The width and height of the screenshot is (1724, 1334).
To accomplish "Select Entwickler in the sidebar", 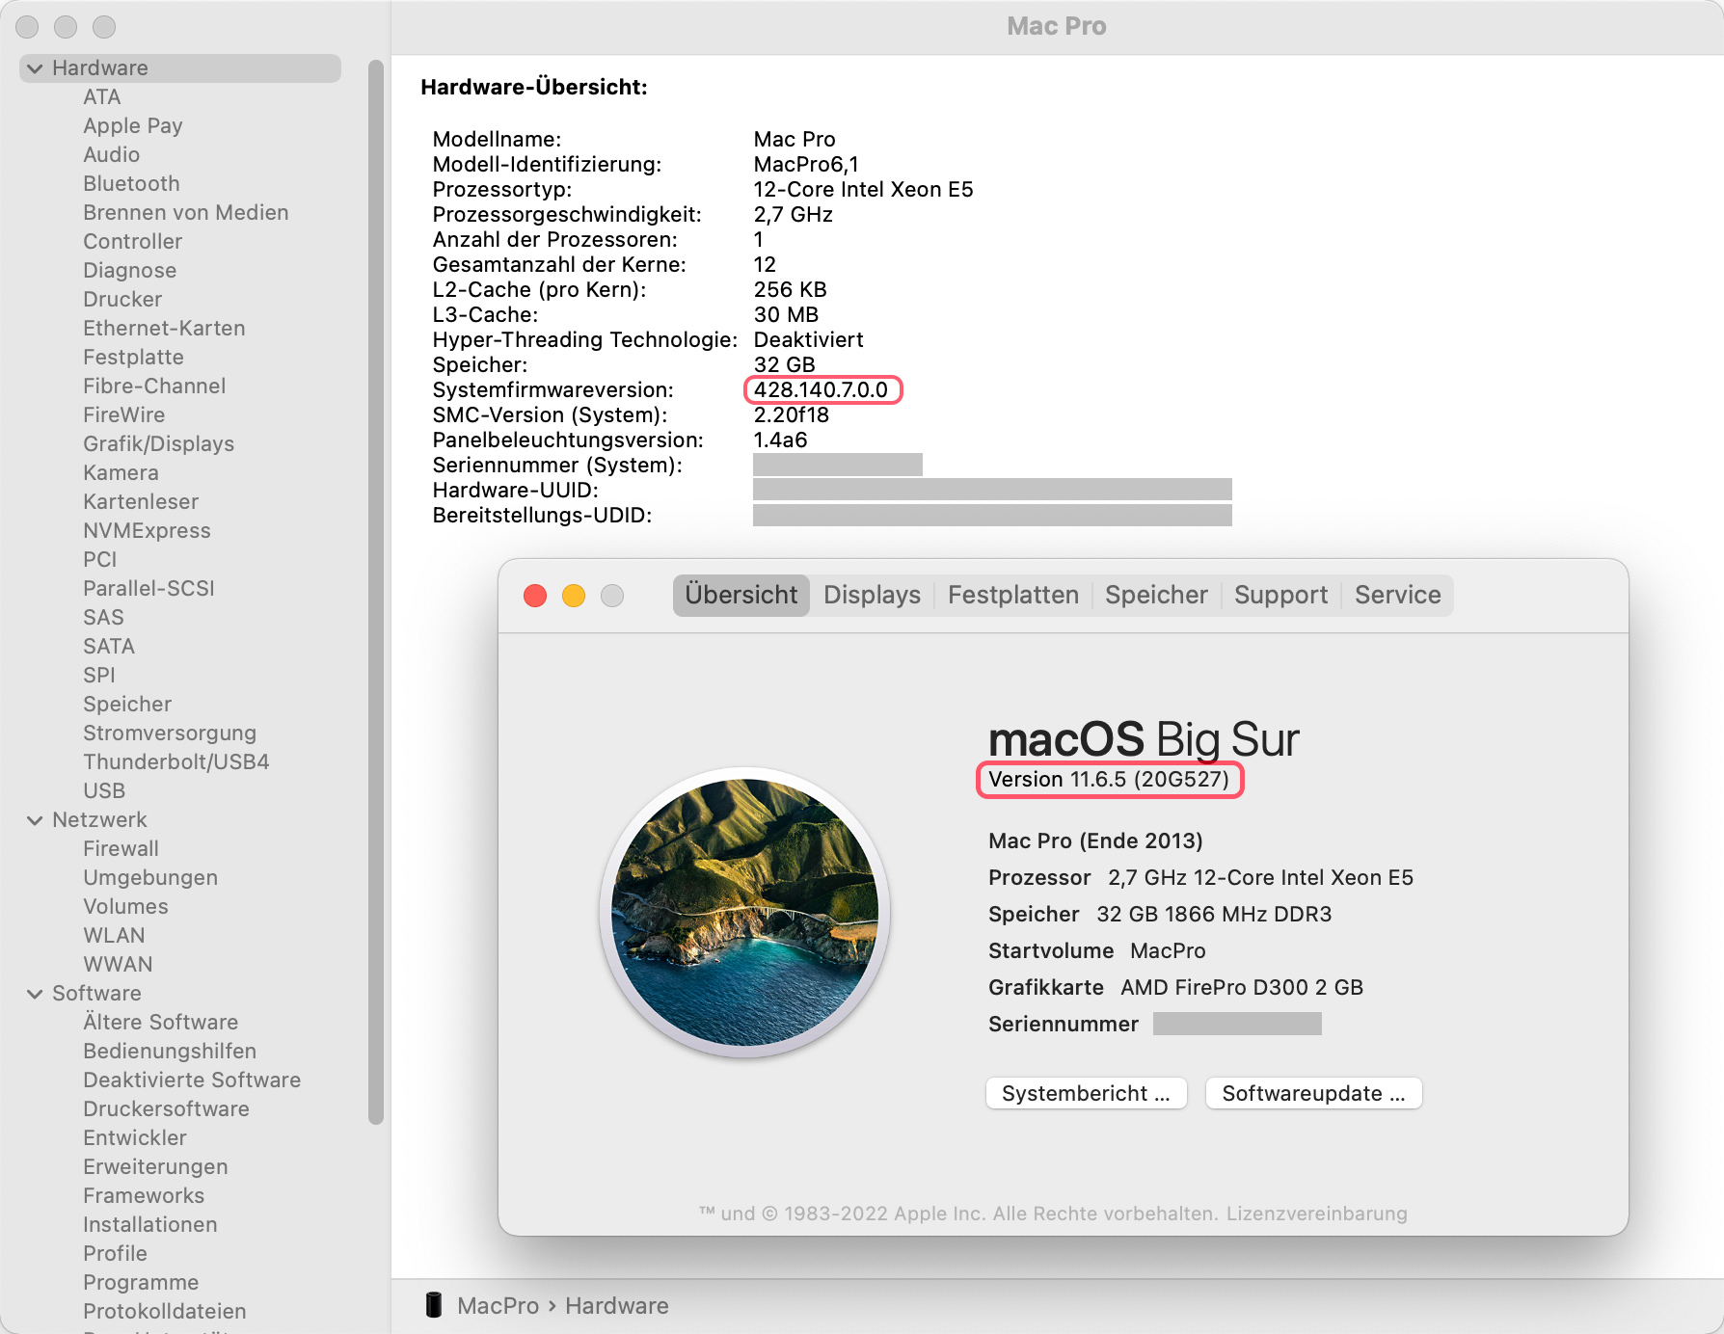I will tap(135, 1138).
